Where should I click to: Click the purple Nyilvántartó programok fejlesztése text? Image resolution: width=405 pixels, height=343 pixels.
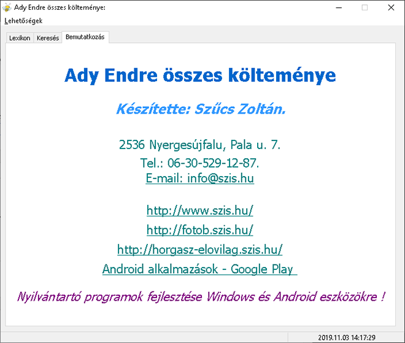pos(201,296)
